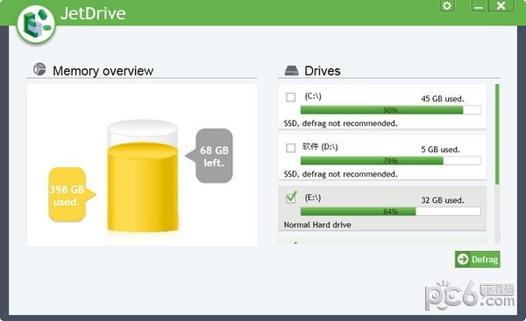Click the Drives hard disk icon

[291, 70]
